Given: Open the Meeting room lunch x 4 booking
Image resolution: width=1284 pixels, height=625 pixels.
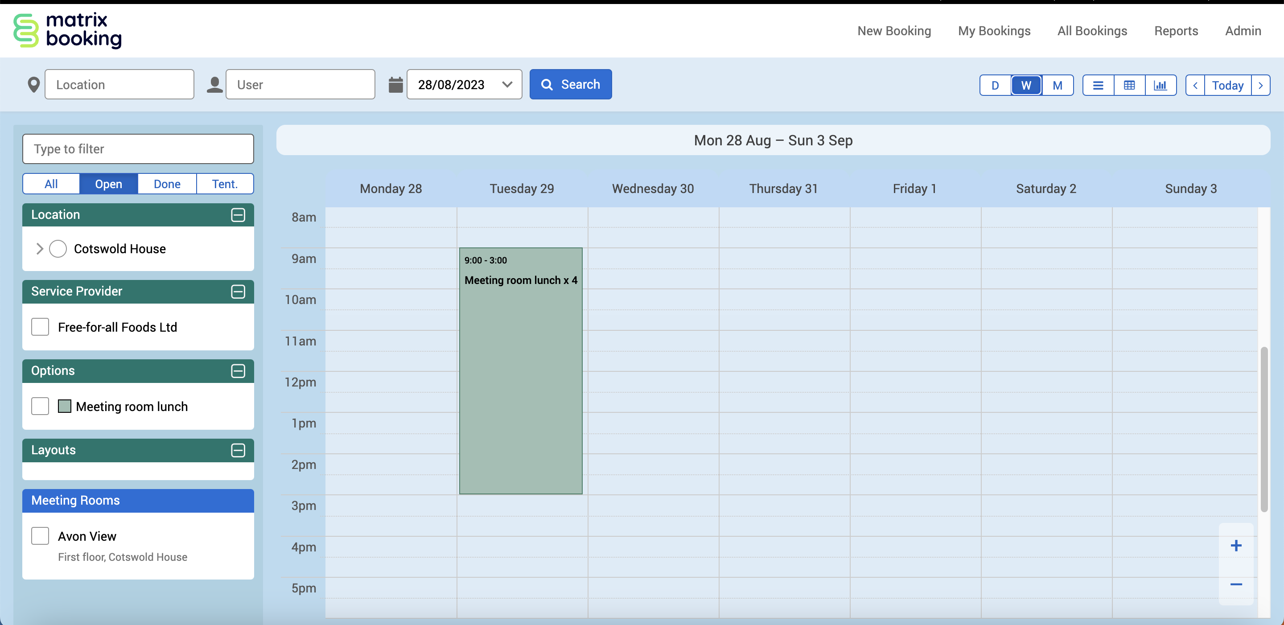Looking at the screenshot, I should coord(520,370).
